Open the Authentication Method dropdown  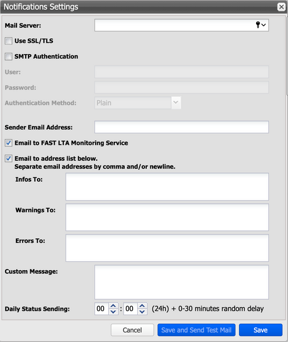tap(176, 103)
